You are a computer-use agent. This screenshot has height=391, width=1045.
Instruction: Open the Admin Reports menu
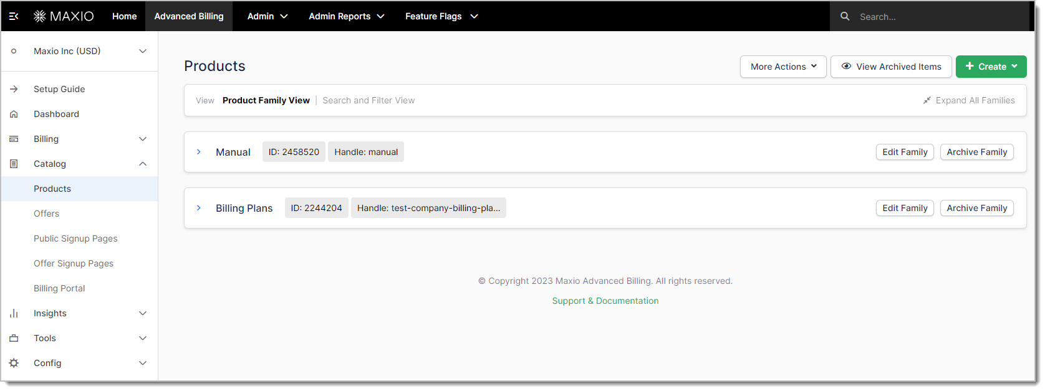click(x=347, y=16)
